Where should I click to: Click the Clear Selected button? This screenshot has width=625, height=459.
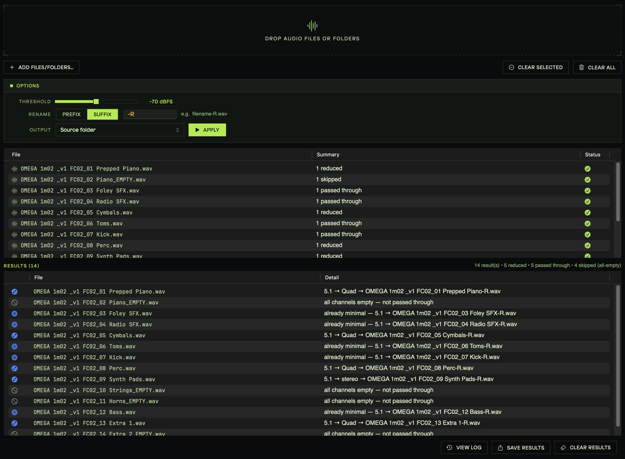(x=536, y=67)
